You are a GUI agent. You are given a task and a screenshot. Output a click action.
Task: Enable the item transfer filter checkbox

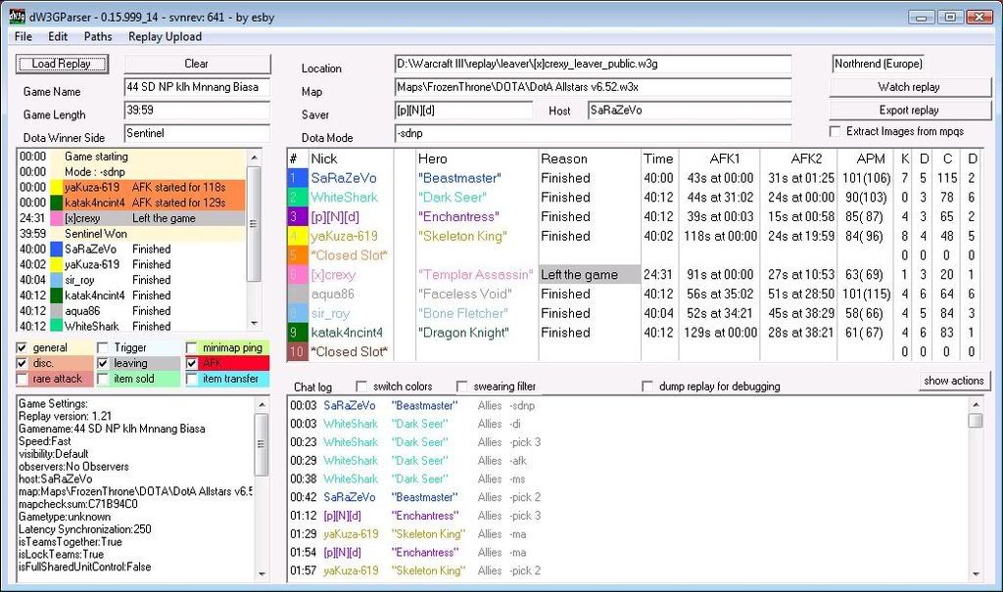191,379
